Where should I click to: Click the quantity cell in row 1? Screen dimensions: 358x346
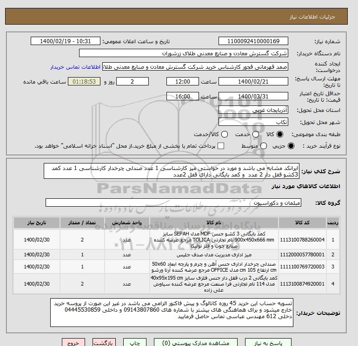(x=82, y=240)
